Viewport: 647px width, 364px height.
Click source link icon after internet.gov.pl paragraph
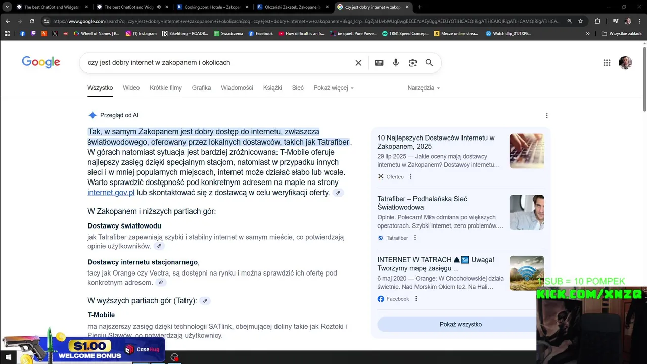pos(338,193)
